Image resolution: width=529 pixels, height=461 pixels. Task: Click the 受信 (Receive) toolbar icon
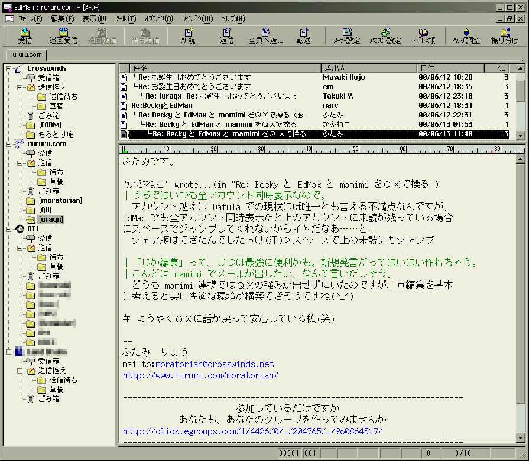[25, 36]
